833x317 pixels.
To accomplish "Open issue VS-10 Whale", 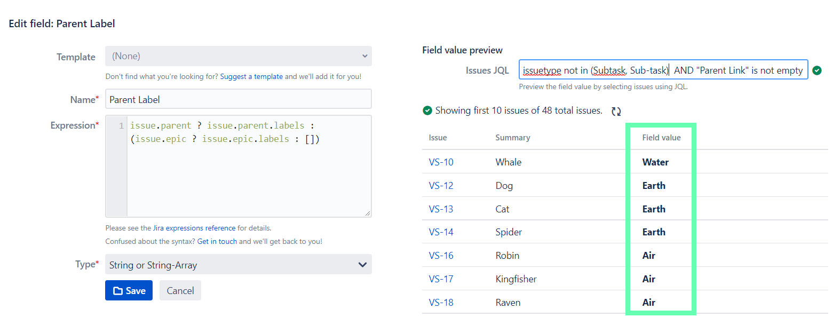I will (441, 162).
